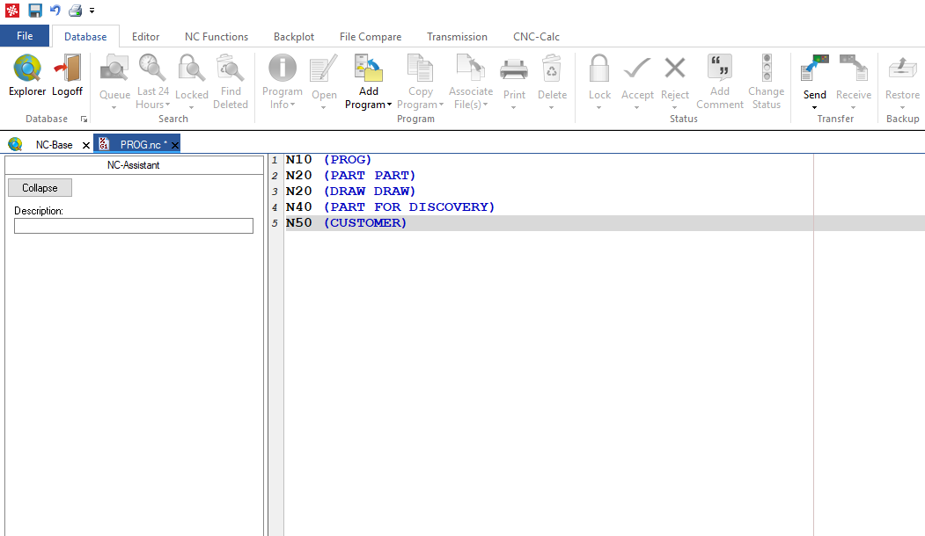Open the Database group dialog launcher
Image resolution: width=925 pixels, height=536 pixels.
[x=84, y=119]
